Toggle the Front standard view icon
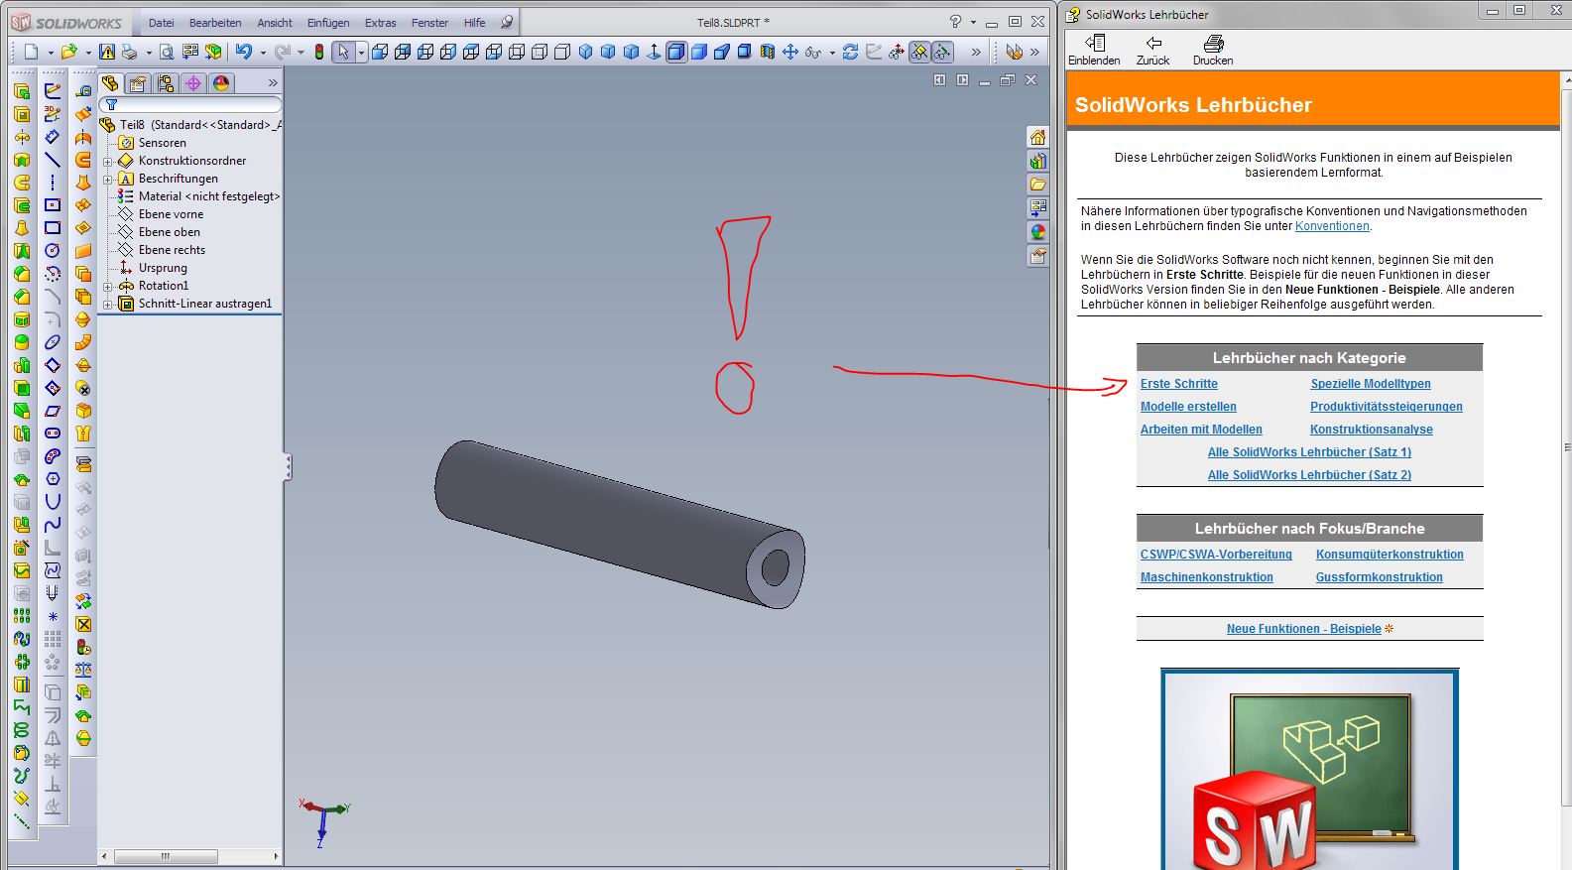The height and width of the screenshot is (870, 1572). (380, 52)
